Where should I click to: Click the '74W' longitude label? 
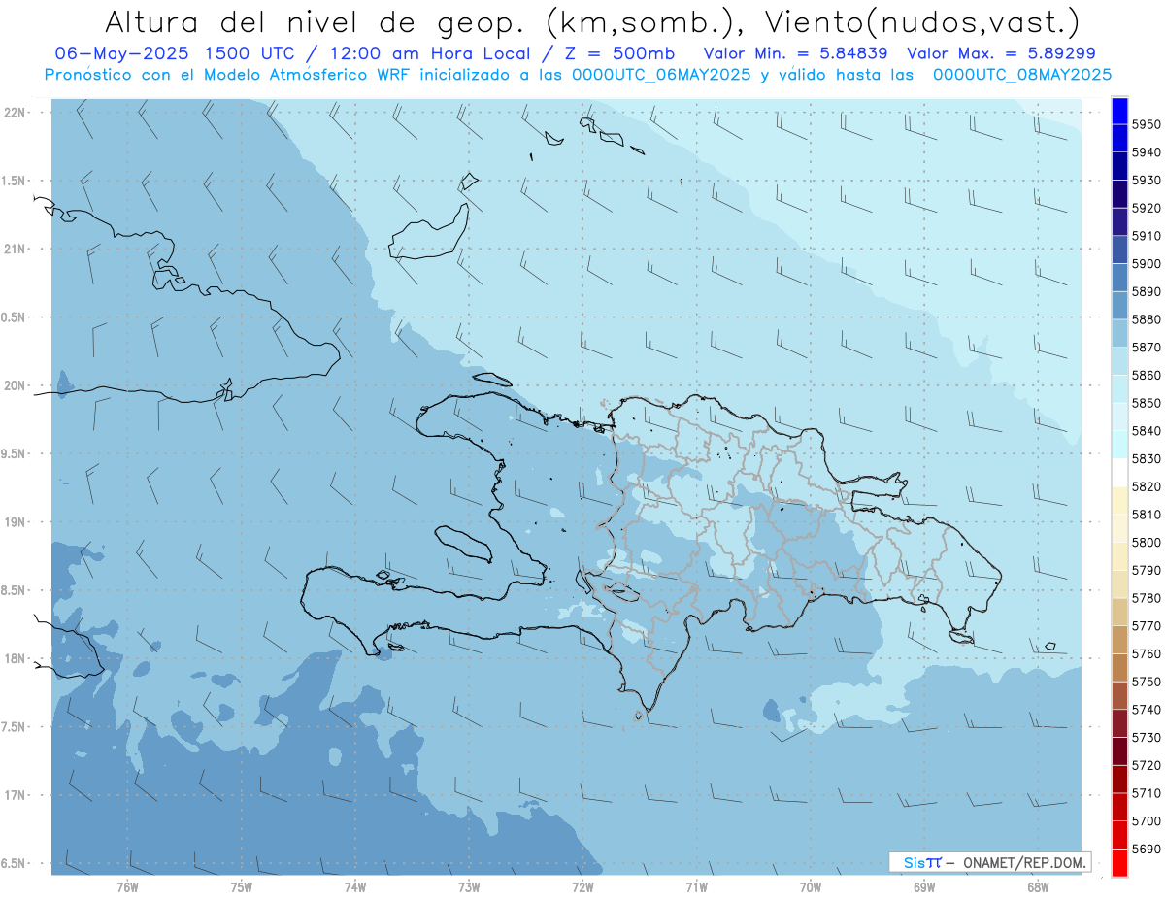tap(354, 887)
